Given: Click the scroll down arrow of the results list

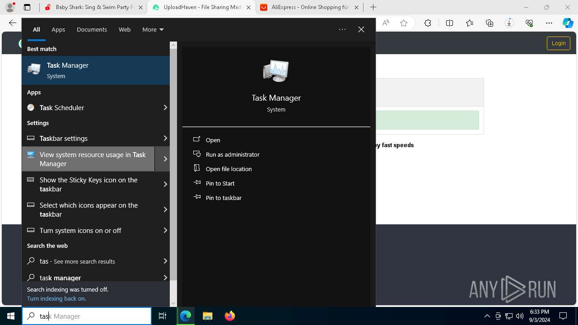Looking at the screenshot, I should 173,303.
